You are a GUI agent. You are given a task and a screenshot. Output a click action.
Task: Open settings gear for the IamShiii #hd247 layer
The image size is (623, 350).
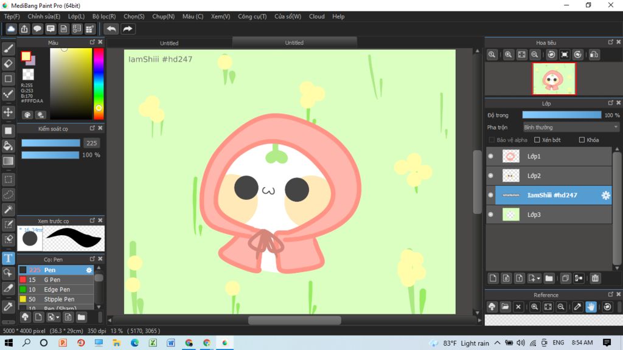click(x=605, y=195)
